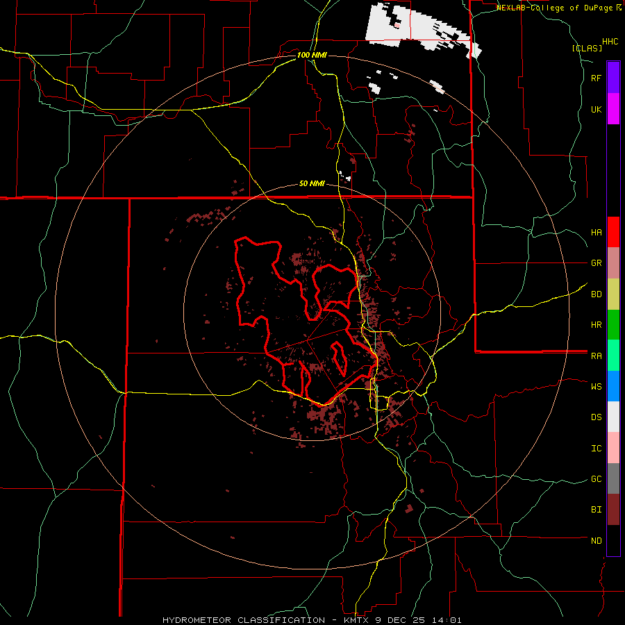Click the RF legend label

pyautogui.click(x=596, y=78)
